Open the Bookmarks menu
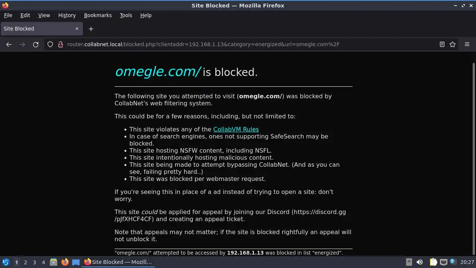Image resolution: width=476 pixels, height=268 pixels. pos(98,15)
